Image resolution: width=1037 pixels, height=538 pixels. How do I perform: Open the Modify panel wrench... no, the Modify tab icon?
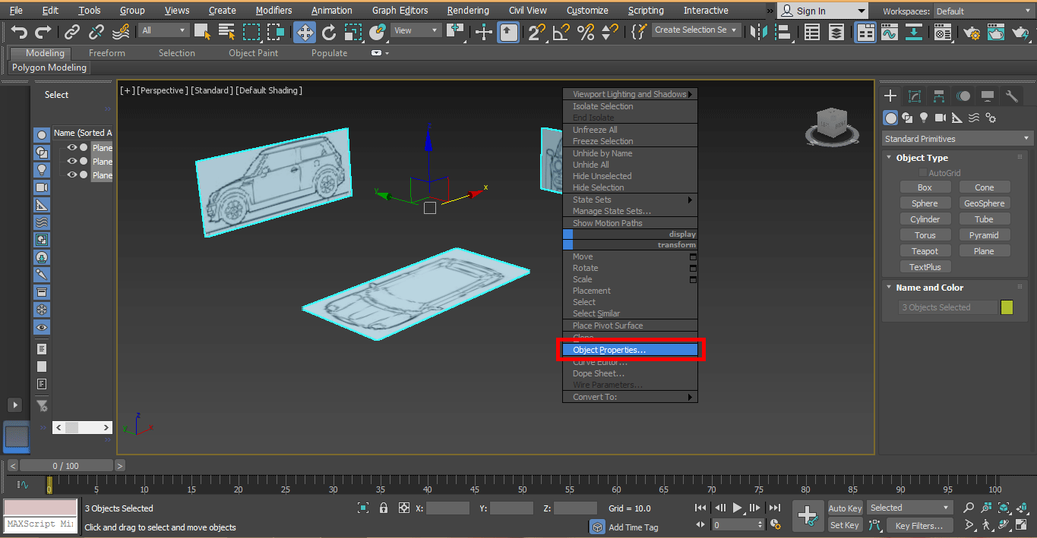[914, 96]
